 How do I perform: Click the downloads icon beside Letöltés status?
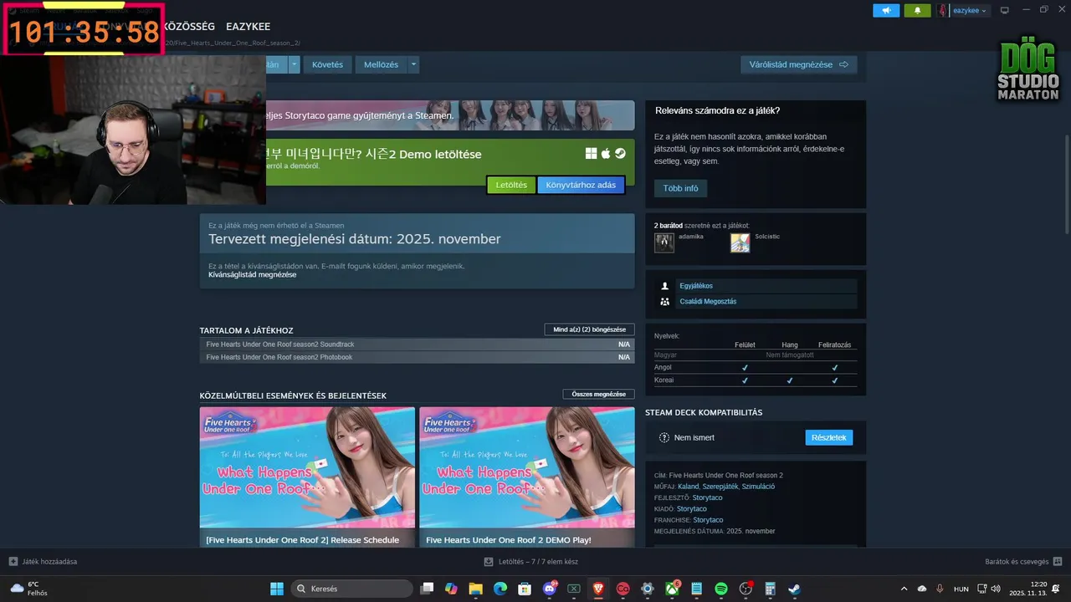point(489,561)
